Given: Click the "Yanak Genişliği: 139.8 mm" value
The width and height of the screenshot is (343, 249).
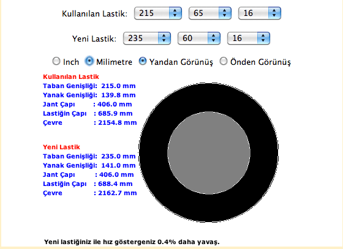Looking at the screenshot, I should [x=89, y=95].
